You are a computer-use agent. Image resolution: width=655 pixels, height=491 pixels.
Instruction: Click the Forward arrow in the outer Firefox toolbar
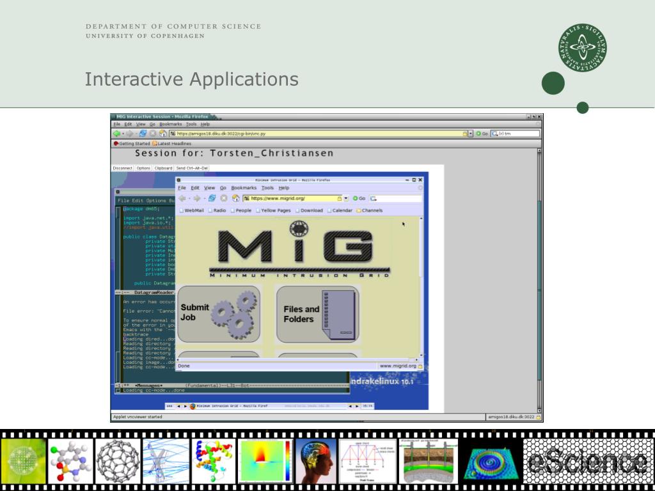tap(129, 134)
